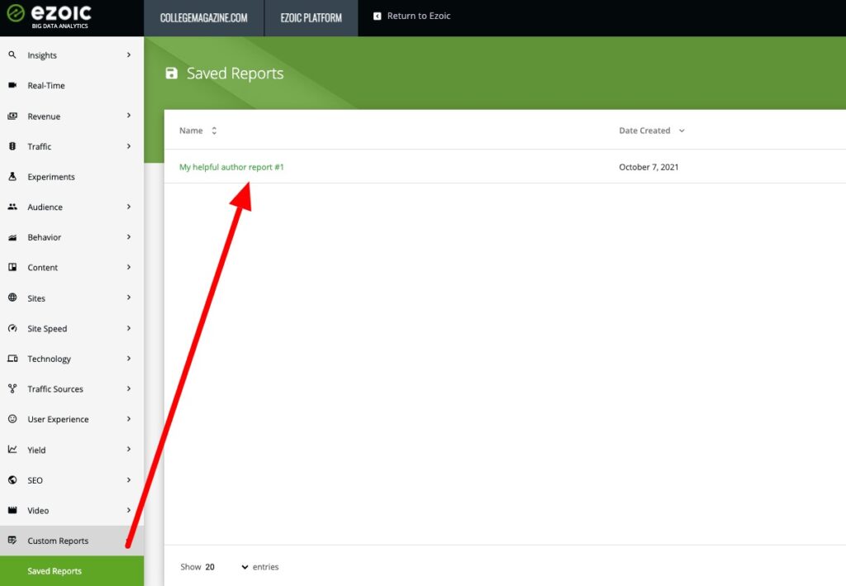Screen dimensions: 846x586
Task: Click the Behavior chart icon
Action: click(12, 237)
